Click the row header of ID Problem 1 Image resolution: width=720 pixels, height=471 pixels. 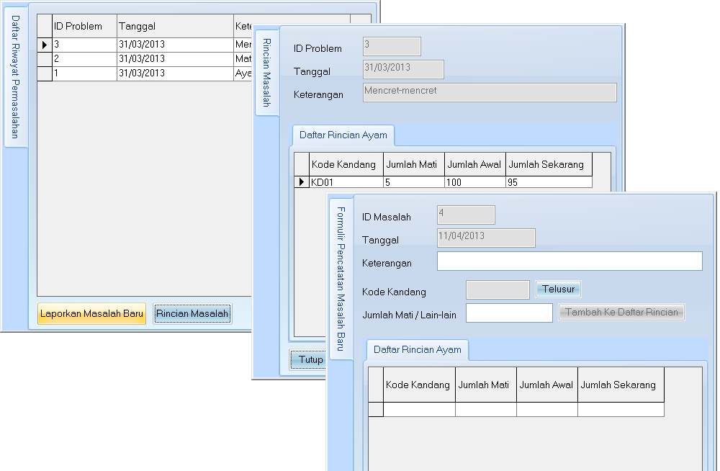click(x=45, y=73)
